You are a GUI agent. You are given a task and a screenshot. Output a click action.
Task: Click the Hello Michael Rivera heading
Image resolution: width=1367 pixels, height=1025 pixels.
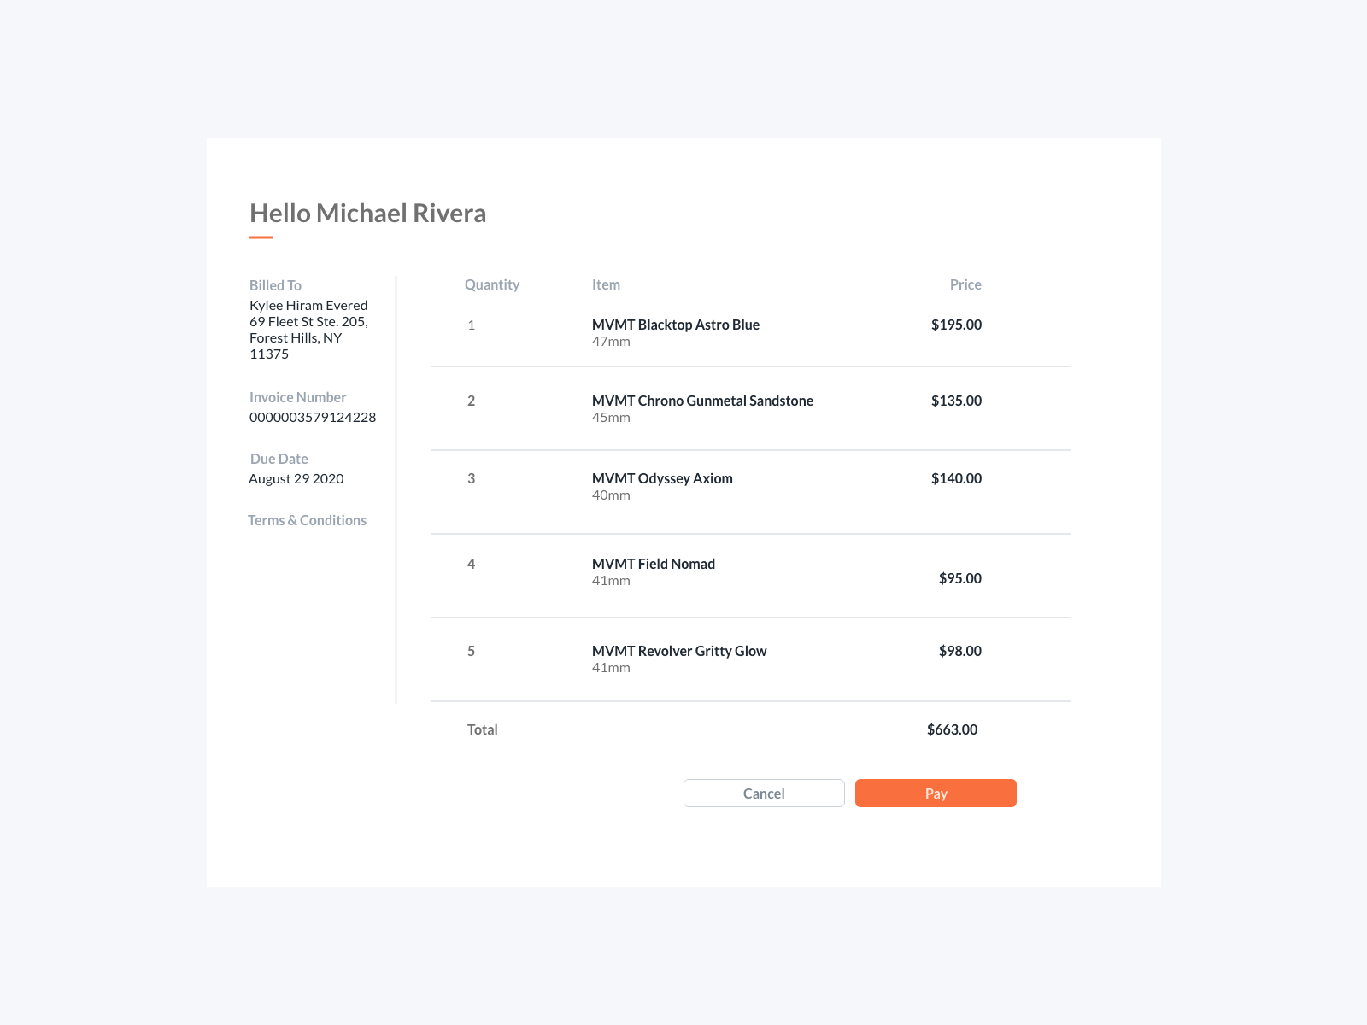[x=367, y=214]
